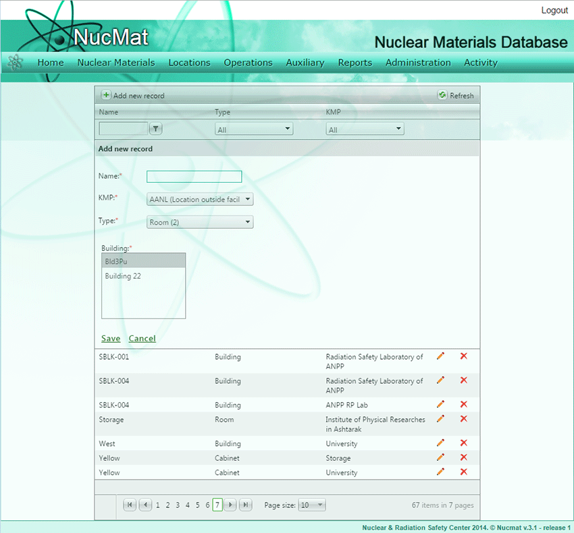The height and width of the screenshot is (533, 574).
Task: Select Building 22 in the Building list
Action: point(123,276)
